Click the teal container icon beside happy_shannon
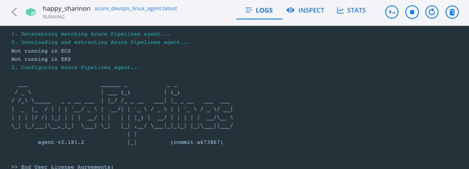 pos(31,12)
